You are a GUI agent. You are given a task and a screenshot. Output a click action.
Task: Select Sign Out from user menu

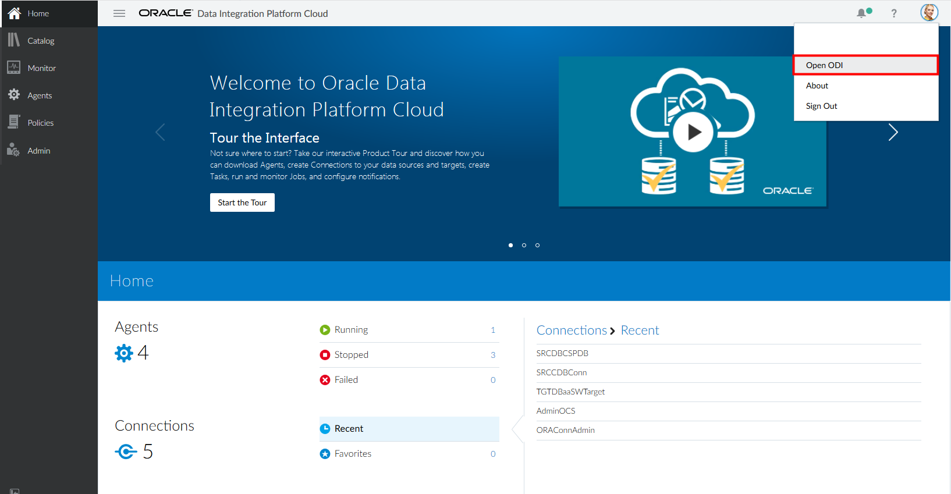(x=821, y=106)
